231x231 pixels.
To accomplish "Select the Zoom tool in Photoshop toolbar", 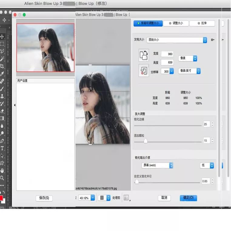I will point(2,178).
